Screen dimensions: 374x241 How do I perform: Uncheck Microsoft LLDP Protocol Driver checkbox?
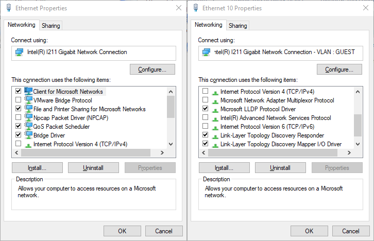click(x=205, y=109)
